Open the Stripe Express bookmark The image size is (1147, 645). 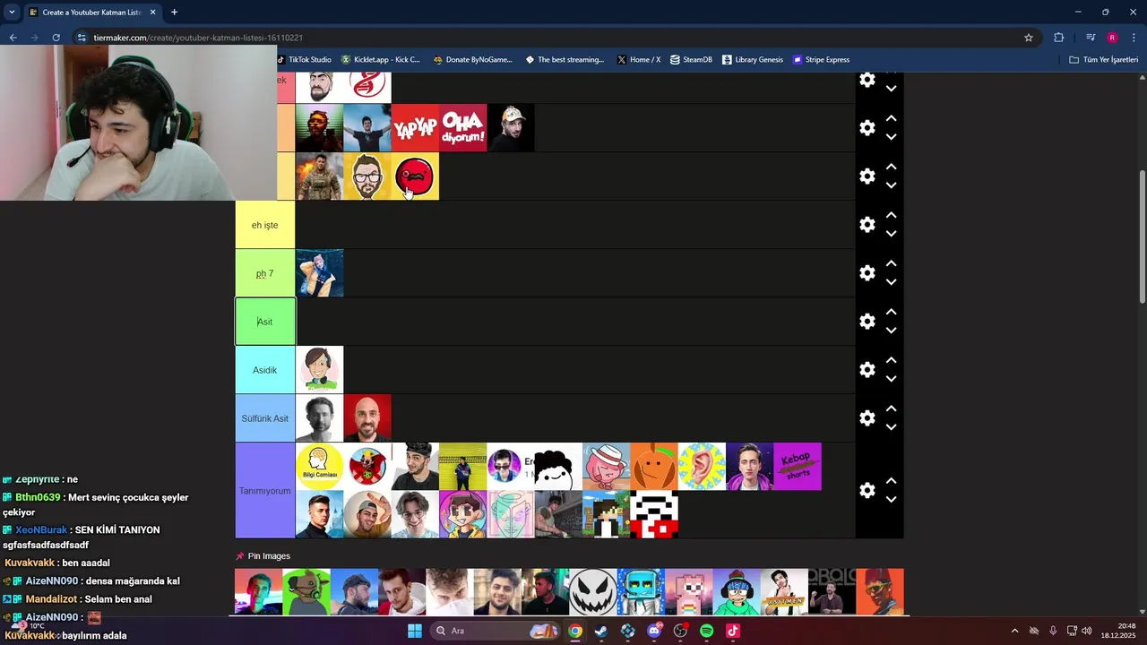821,60
